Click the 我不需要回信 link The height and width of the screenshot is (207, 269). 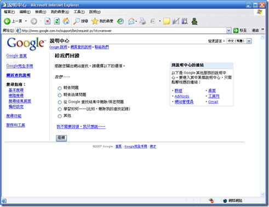click(81, 126)
